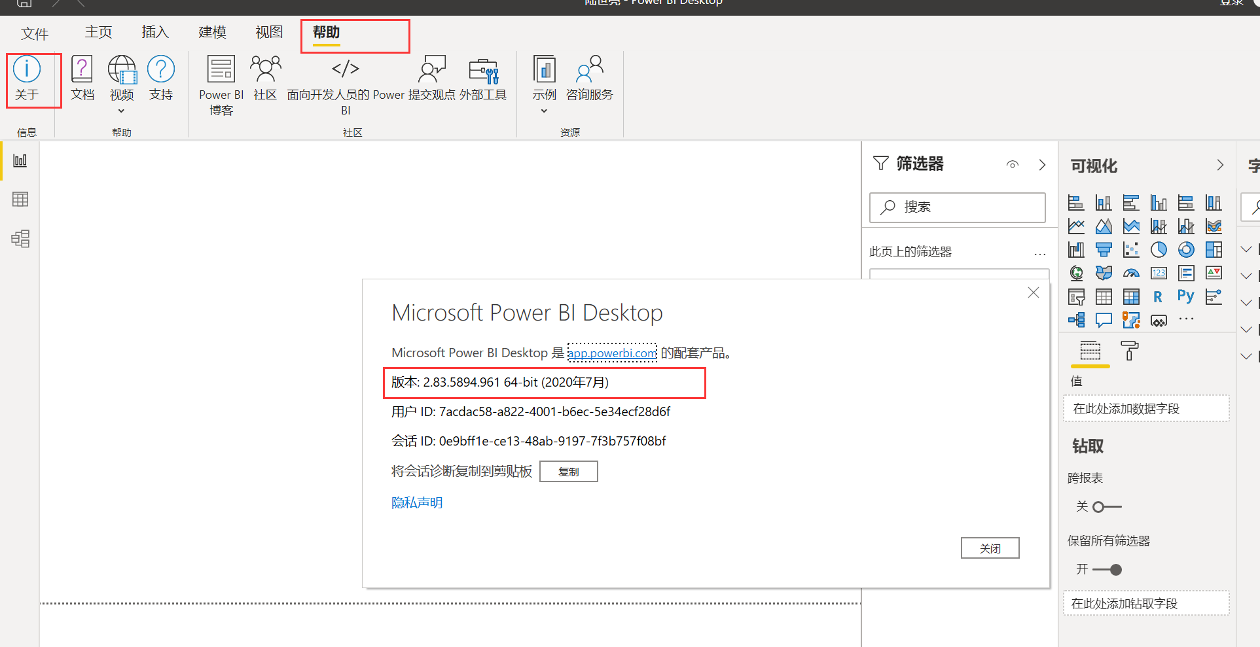Open the 文件 menu tab
Screen dimensions: 1260x647
35,33
